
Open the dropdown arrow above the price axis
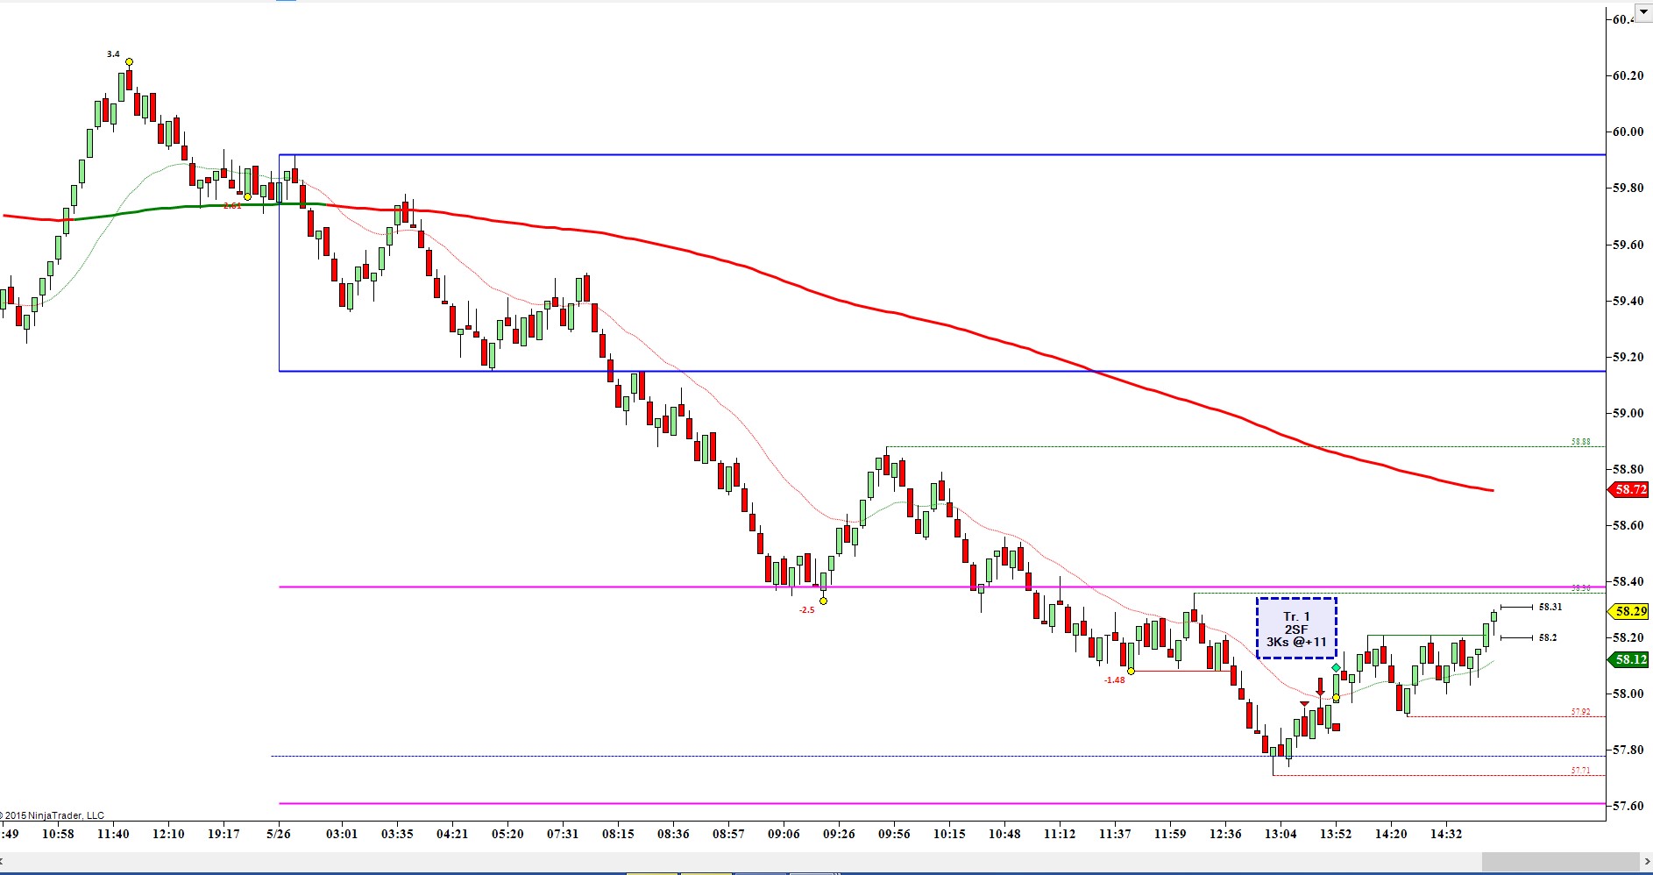1643,11
